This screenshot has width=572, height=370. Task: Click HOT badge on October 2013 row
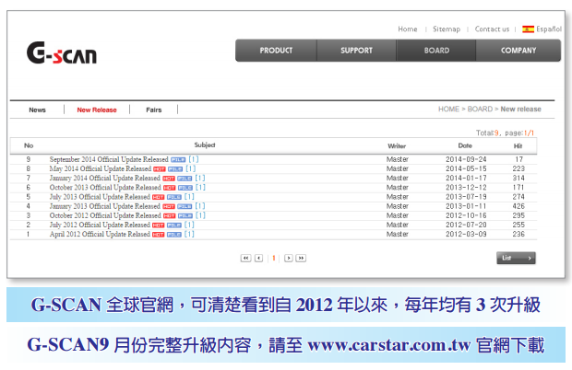[x=169, y=188]
